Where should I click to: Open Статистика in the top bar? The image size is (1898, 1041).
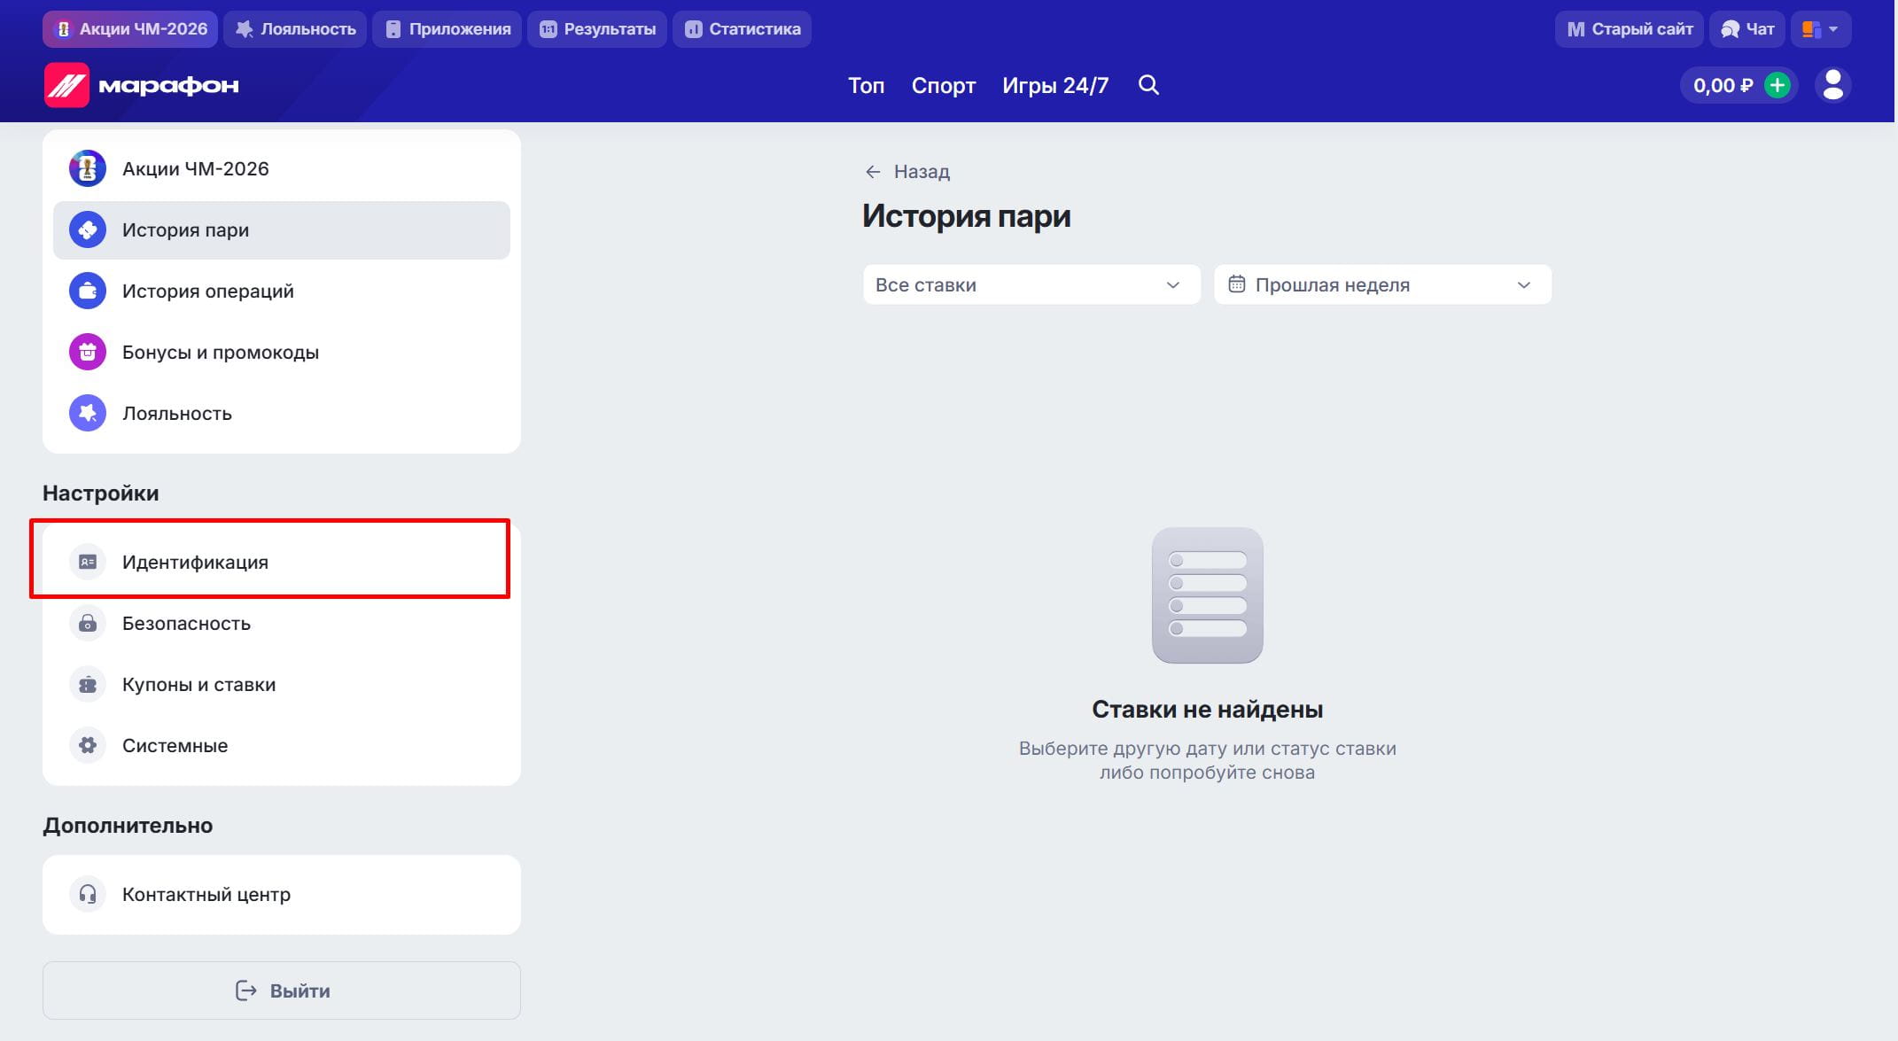point(742,29)
